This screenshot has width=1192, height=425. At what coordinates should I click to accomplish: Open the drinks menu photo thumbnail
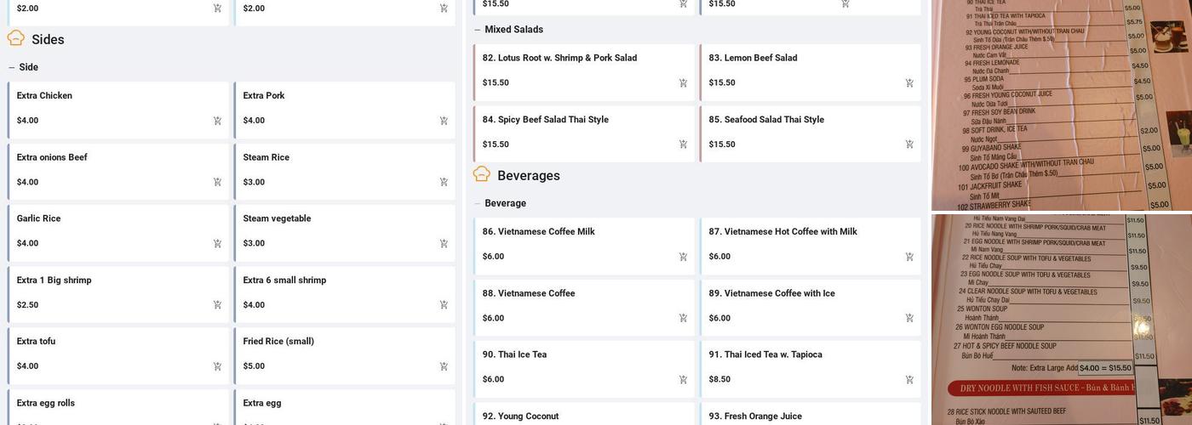pos(1061,105)
